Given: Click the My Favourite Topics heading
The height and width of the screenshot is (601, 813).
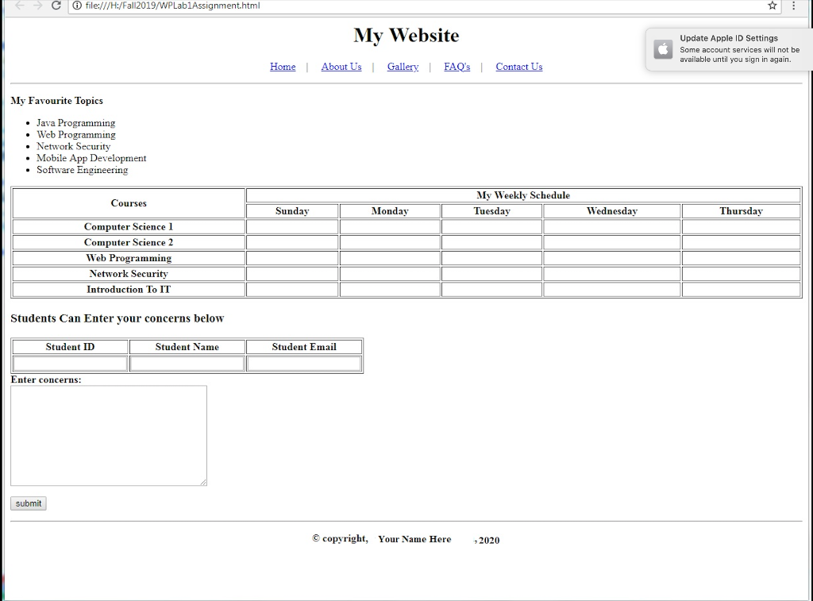Looking at the screenshot, I should (57, 101).
